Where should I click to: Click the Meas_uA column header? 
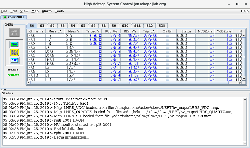55,31
